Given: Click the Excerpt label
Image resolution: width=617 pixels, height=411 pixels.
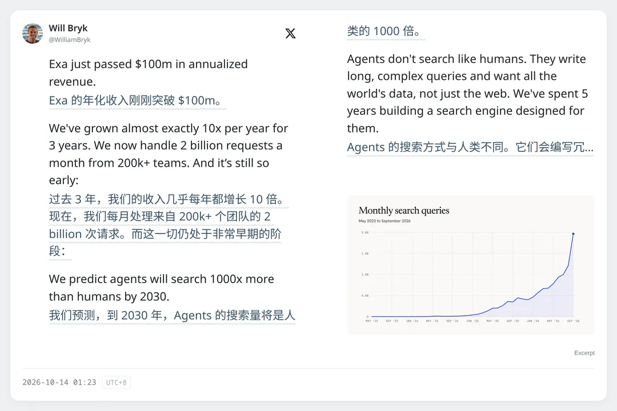Looking at the screenshot, I should point(584,353).
